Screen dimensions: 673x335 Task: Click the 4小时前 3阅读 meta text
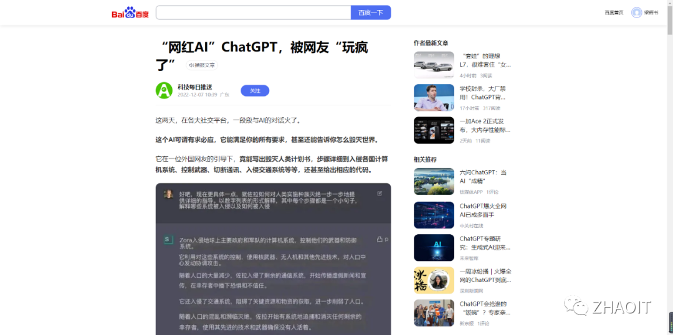point(475,75)
